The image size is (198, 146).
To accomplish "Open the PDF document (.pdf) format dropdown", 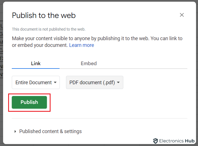I will (x=94, y=83).
